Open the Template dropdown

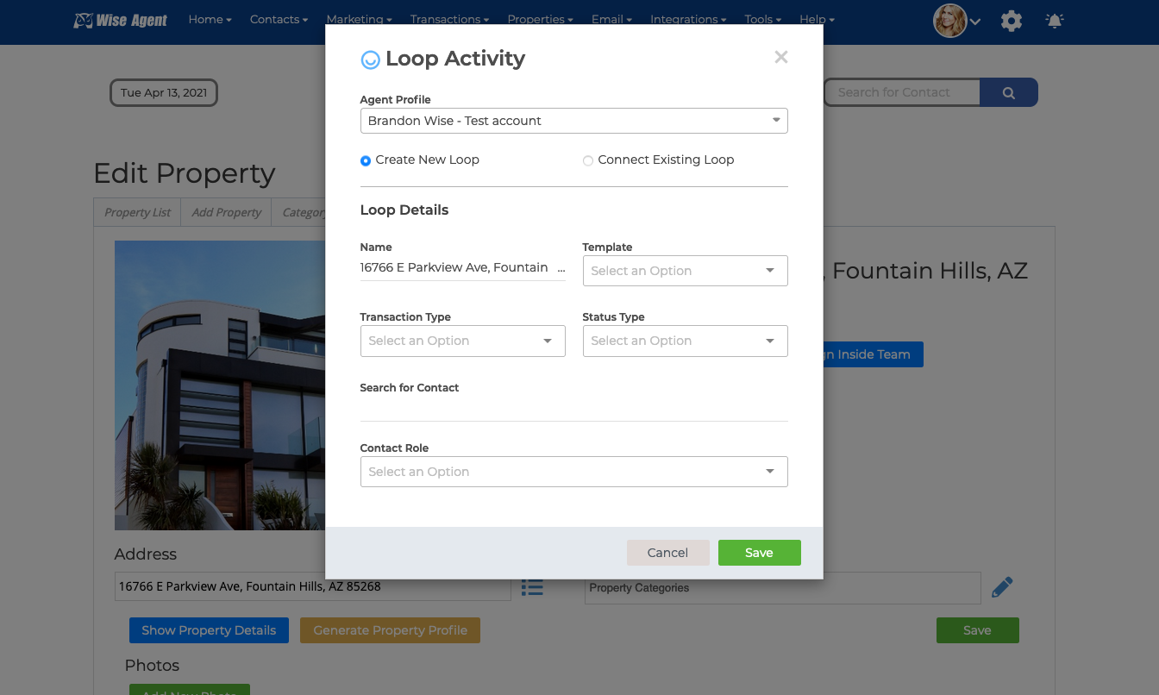(685, 271)
